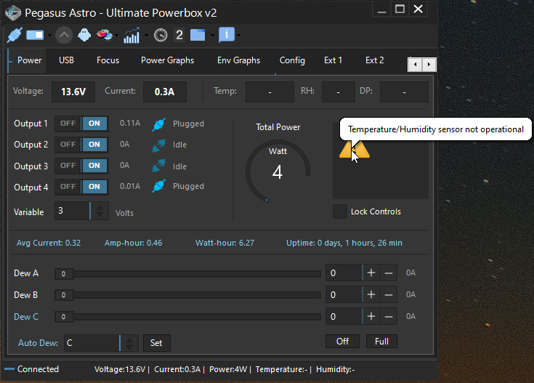Open dropdown arrow beside folder icon
The height and width of the screenshot is (383, 534).
(x=212, y=35)
